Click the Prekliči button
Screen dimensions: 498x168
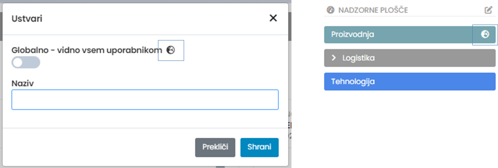(x=215, y=147)
